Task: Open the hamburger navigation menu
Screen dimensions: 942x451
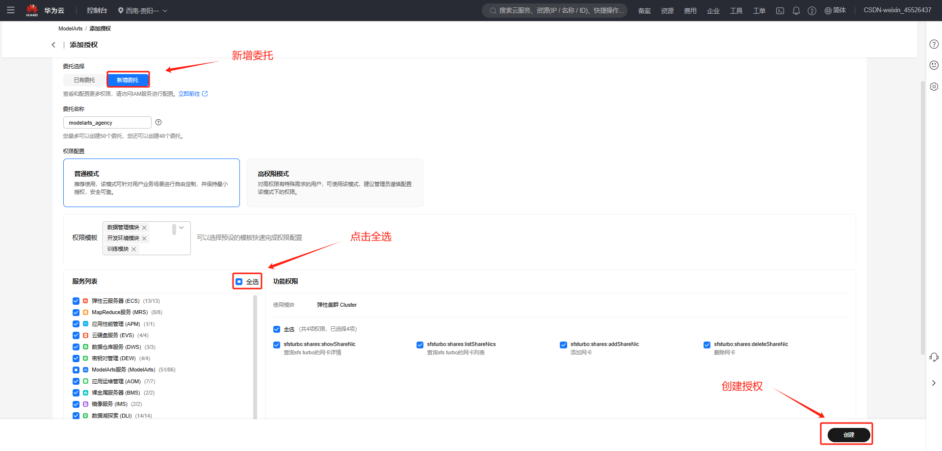Action: point(10,10)
